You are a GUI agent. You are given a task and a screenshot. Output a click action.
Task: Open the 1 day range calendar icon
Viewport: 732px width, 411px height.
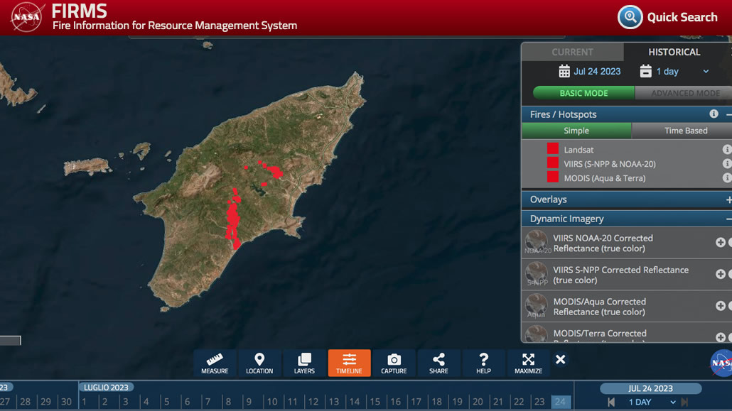pyautogui.click(x=645, y=72)
